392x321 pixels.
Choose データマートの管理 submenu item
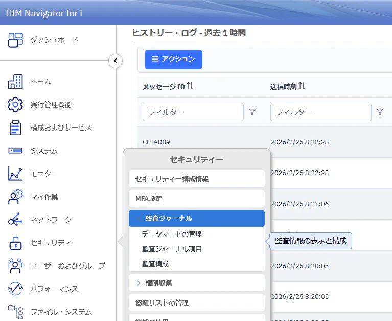point(172,234)
